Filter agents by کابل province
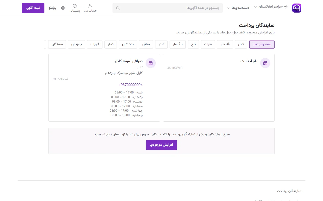 [241, 44]
